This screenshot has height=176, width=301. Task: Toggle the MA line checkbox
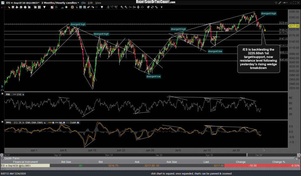64,123
